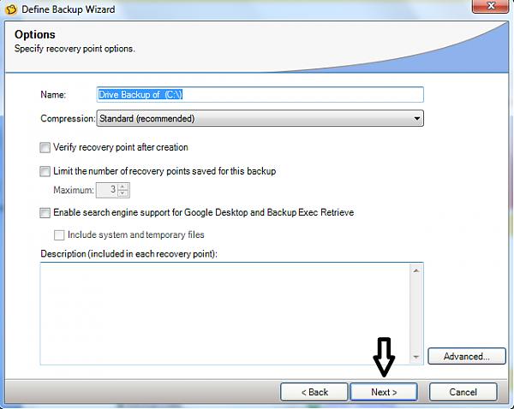Open the Advanced... options
The width and height of the screenshot is (514, 409).
(467, 356)
